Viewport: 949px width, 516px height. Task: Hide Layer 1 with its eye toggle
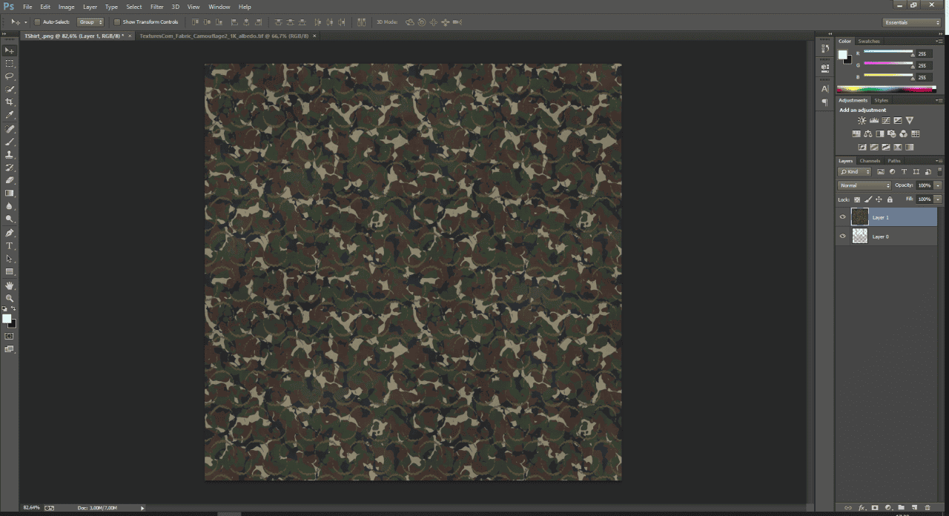click(x=842, y=216)
